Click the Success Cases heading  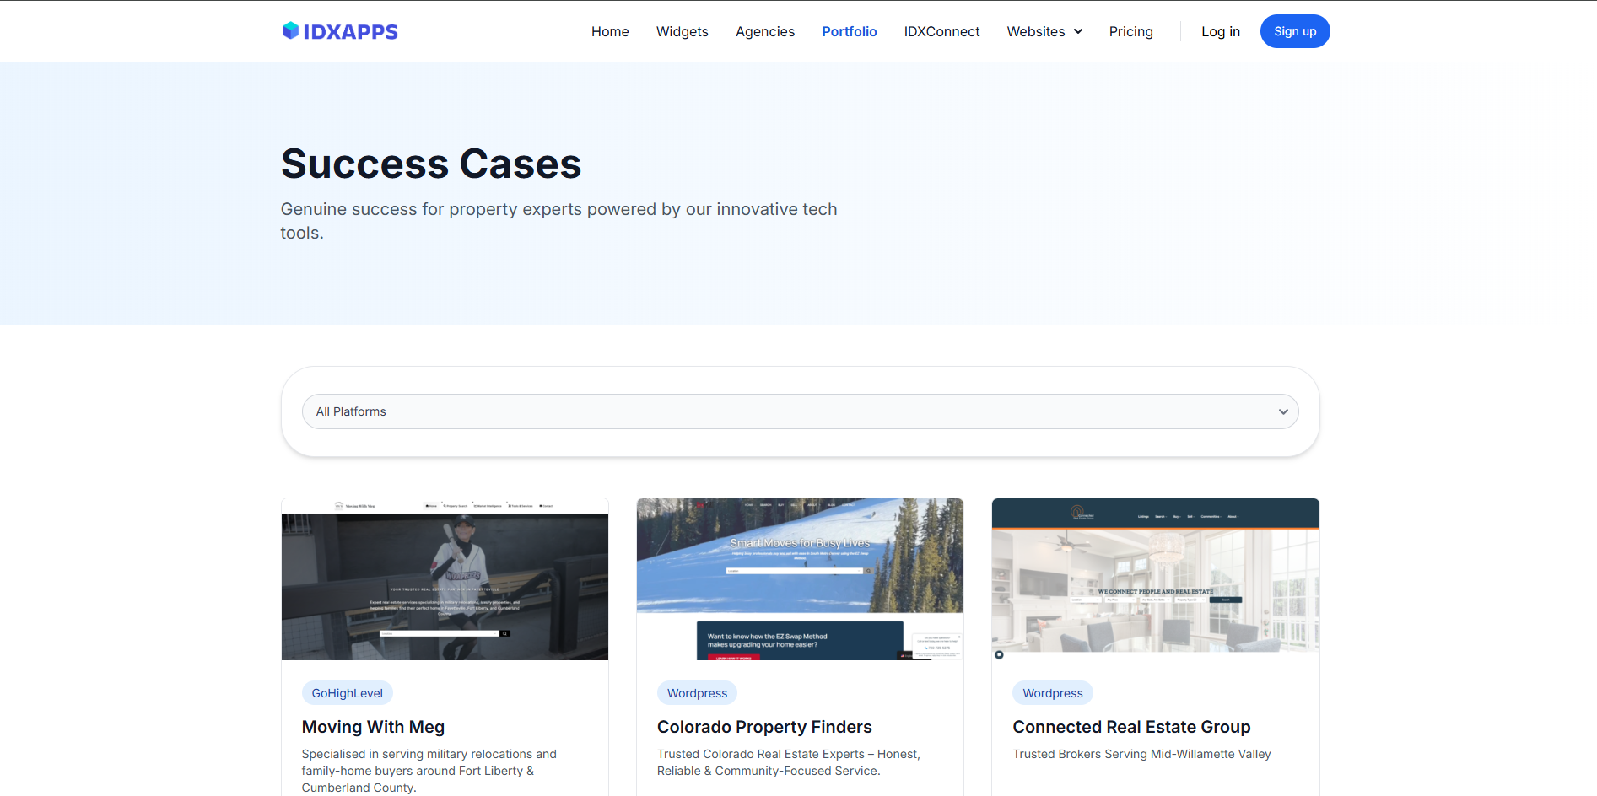click(x=431, y=164)
